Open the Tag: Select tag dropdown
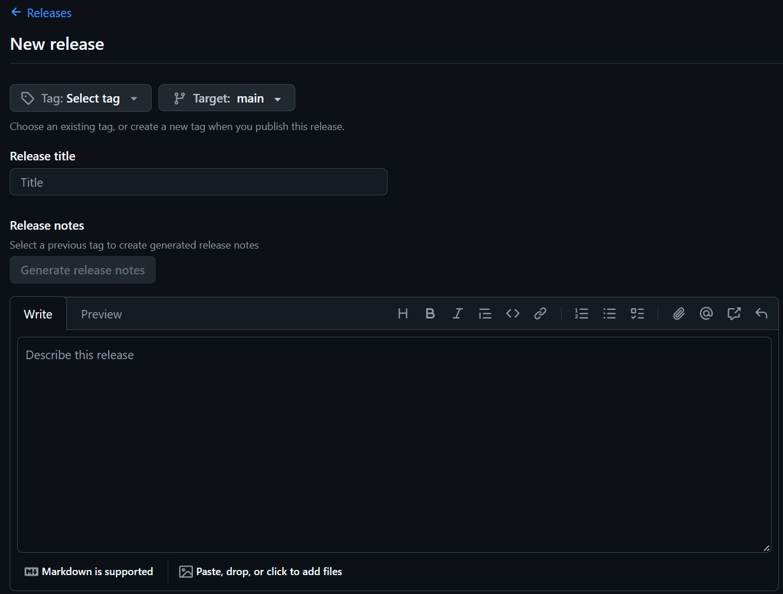 tap(81, 98)
